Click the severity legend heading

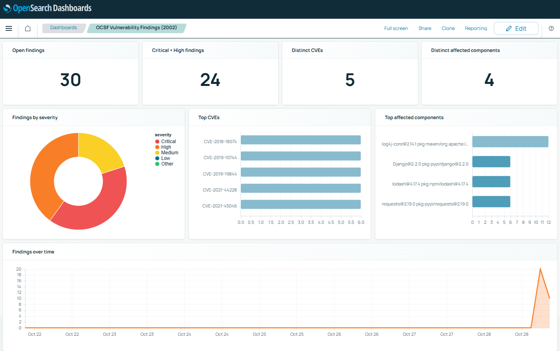coord(163,135)
